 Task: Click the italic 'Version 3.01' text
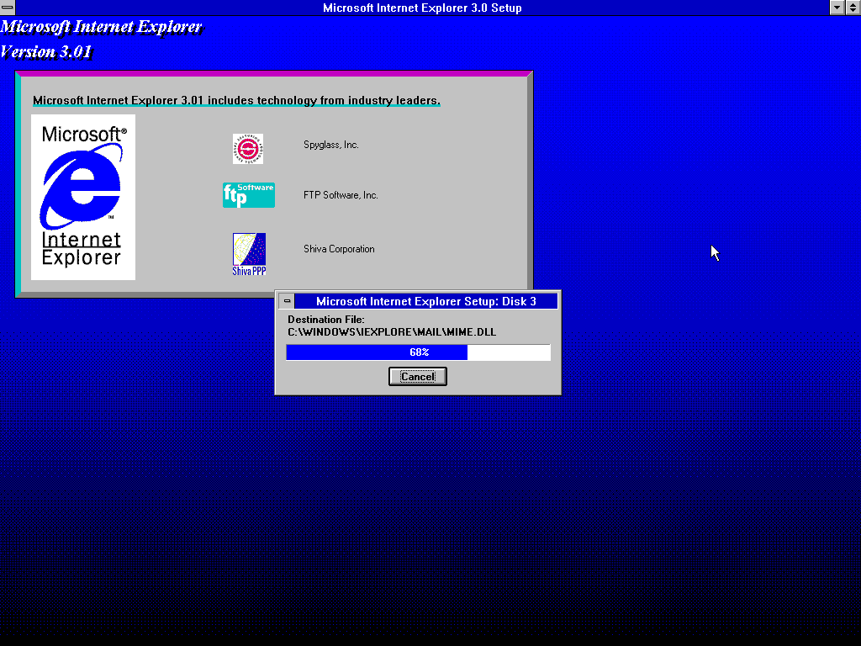pyautogui.click(x=46, y=52)
